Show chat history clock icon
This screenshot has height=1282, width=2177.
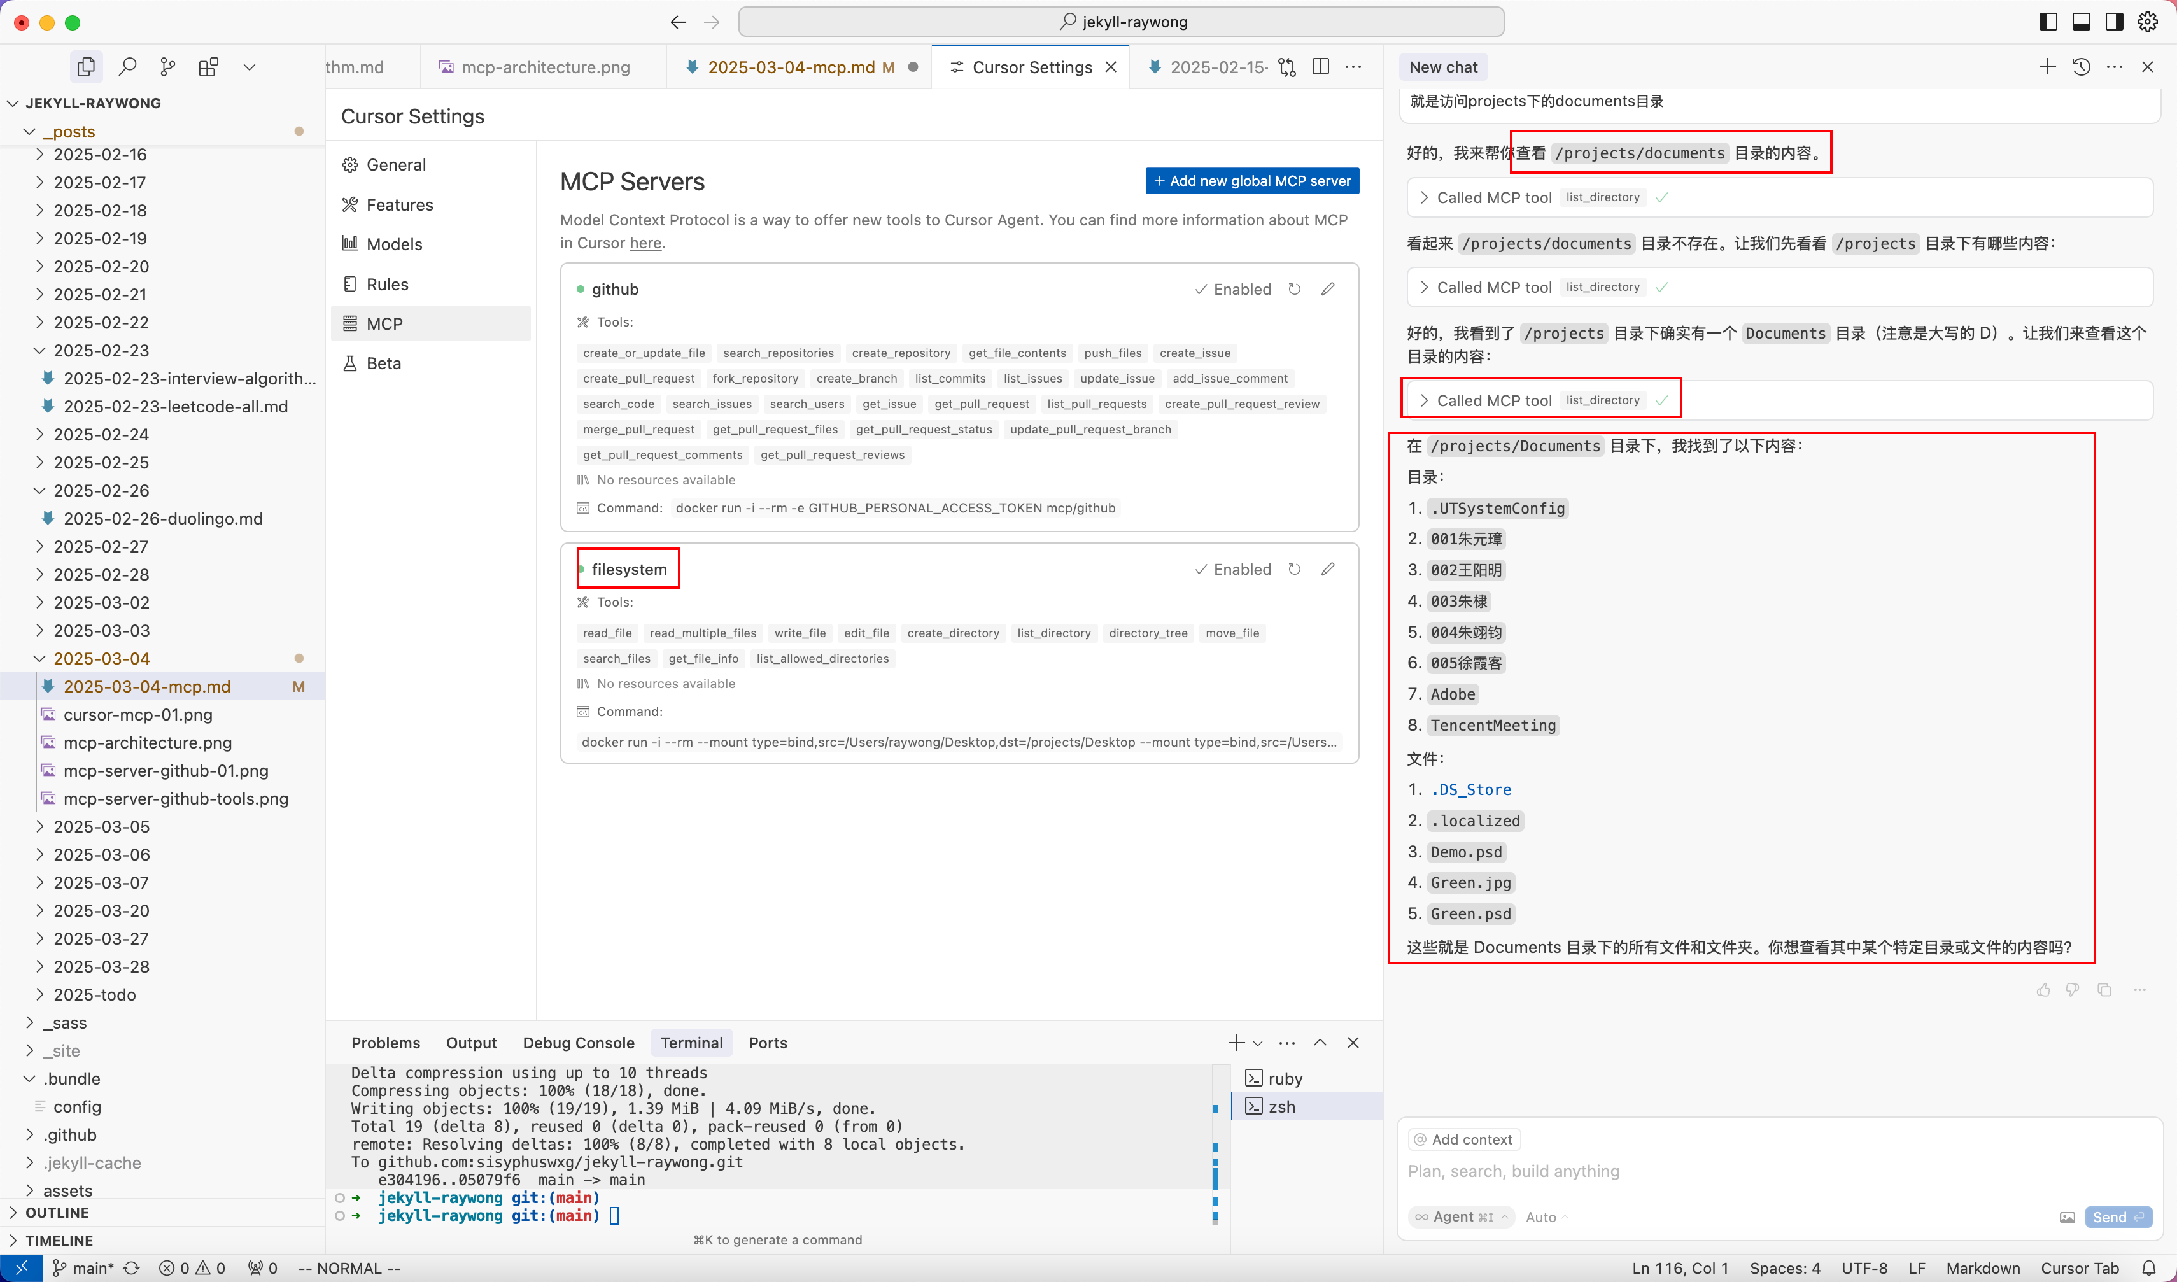(2081, 66)
